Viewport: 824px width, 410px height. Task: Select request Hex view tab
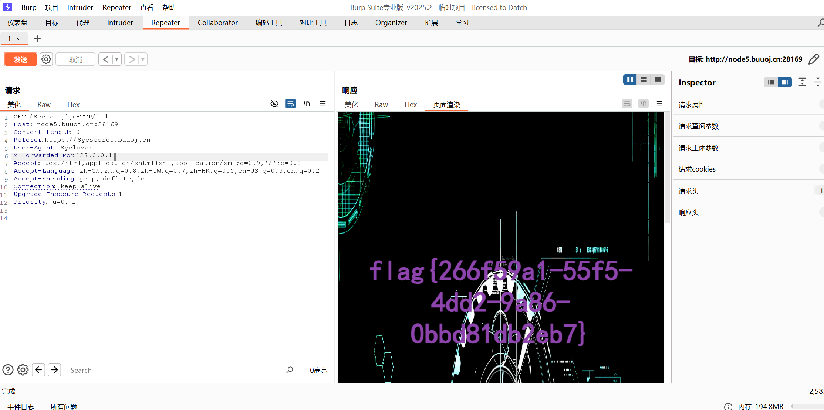[73, 104]
